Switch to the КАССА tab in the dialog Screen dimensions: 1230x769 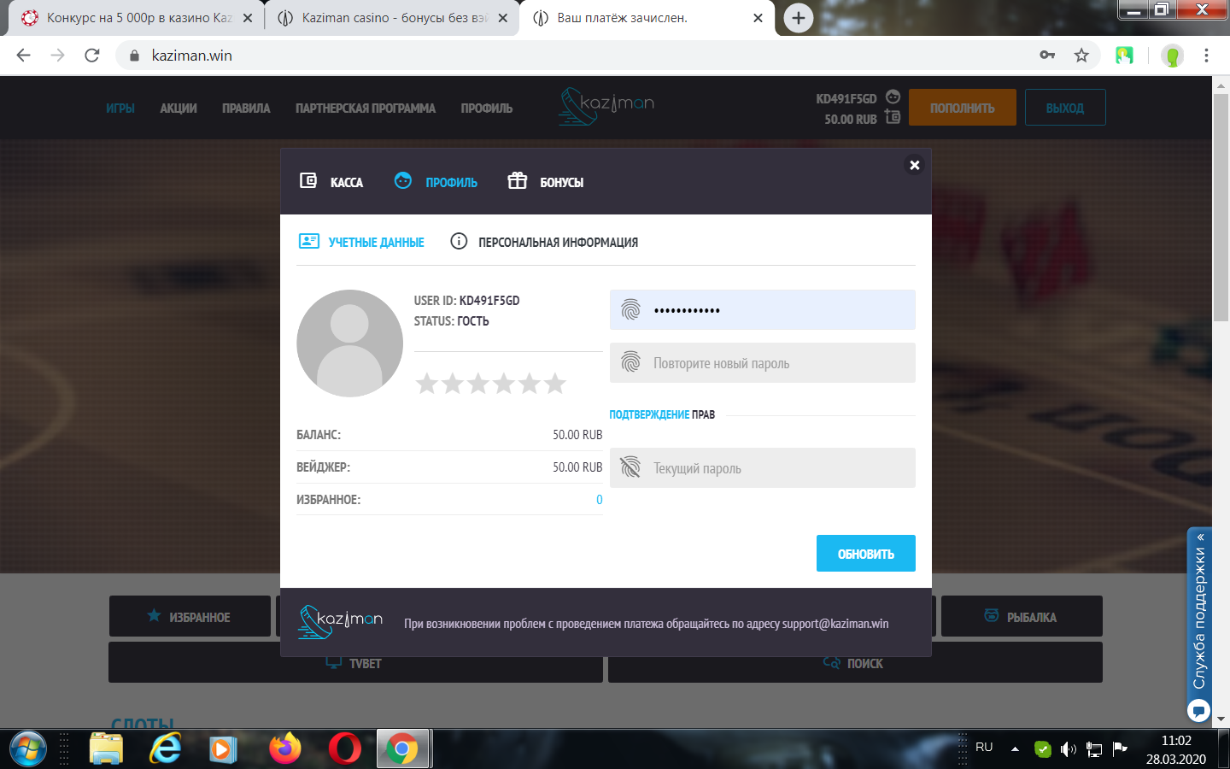[331, 182]
